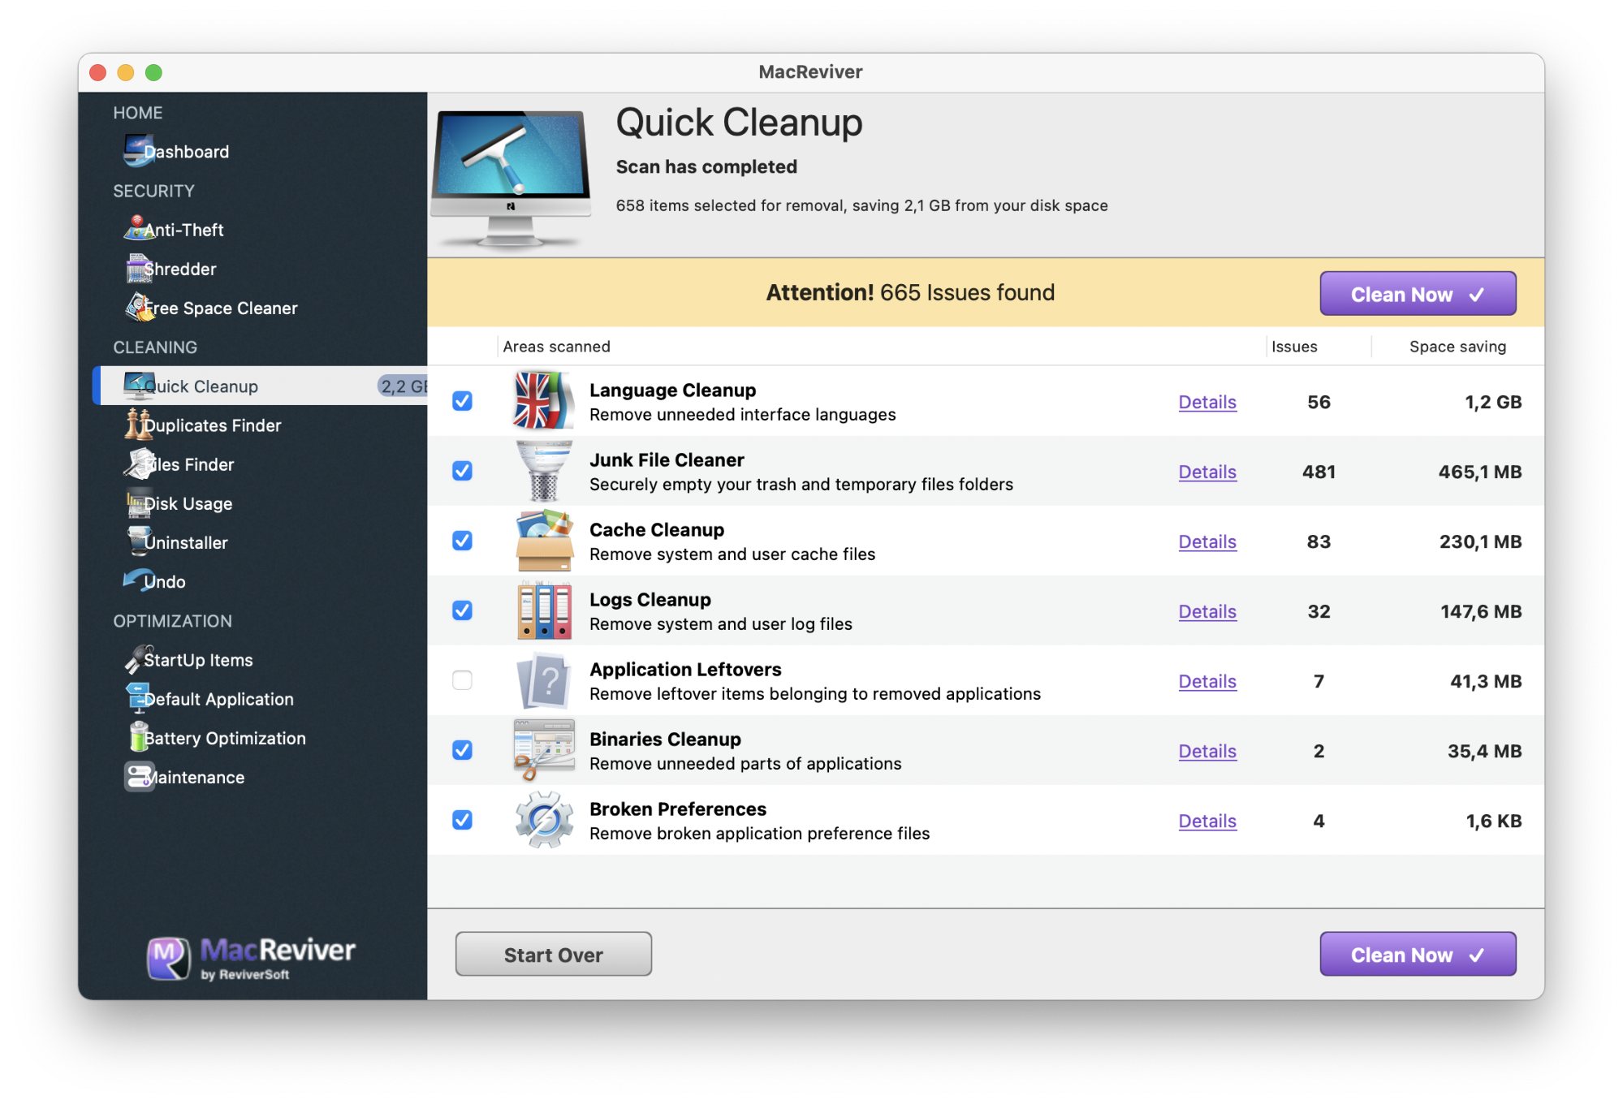Open Details for Application Leftovers

pos(1207,681)
